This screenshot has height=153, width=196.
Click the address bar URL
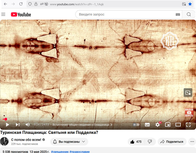(x=77, y=4)
